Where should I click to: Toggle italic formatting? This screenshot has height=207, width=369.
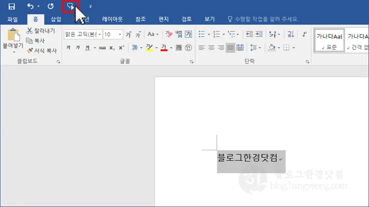pyautogui.click(x=78, y=48)
